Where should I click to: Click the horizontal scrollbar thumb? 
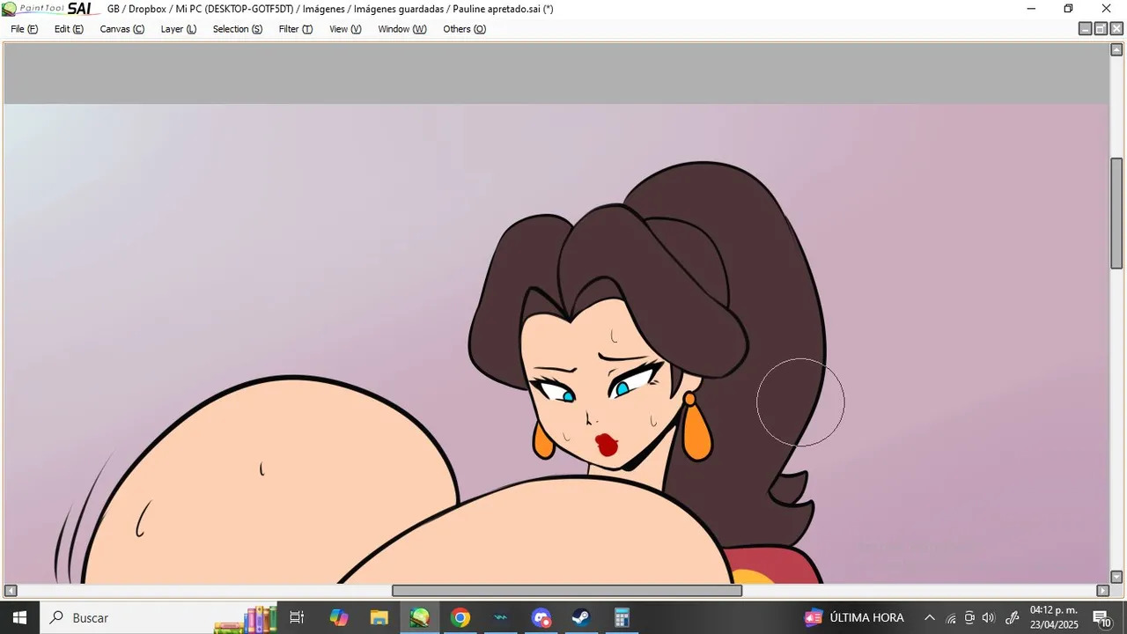coord(567,591)
